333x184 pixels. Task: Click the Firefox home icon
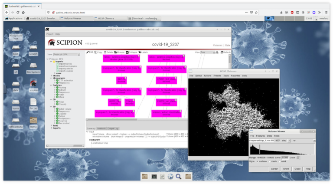23,13
